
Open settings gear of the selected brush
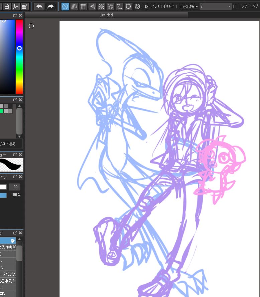[13, 241]
